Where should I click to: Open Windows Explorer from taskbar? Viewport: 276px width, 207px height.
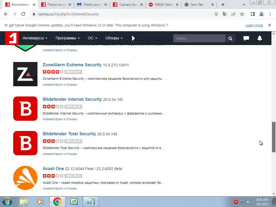click(24, 202)
